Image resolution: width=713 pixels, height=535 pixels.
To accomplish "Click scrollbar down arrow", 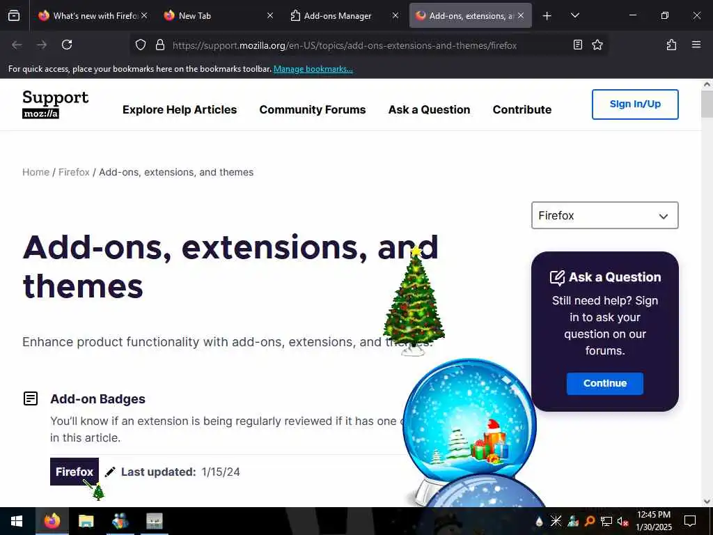I will tap(707, 502).
